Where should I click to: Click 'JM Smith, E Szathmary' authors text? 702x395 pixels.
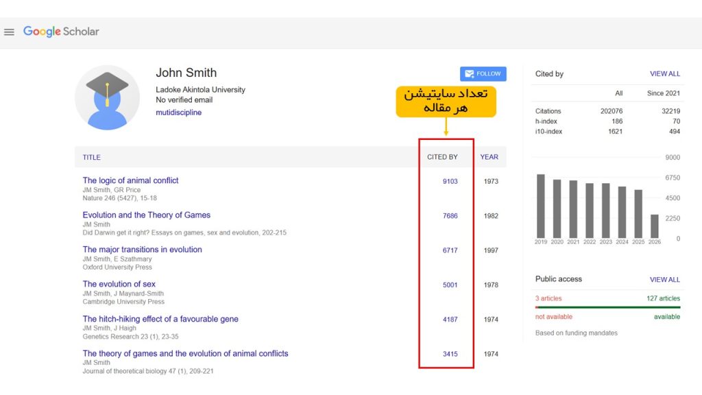117,259
